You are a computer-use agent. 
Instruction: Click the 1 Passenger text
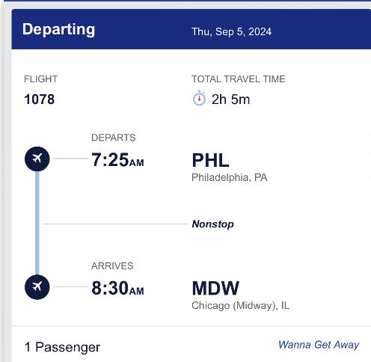tap(62, 347)
